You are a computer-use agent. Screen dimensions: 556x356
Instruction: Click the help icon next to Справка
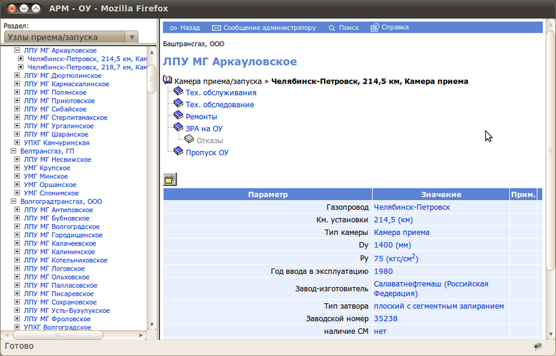pos(375,28)
